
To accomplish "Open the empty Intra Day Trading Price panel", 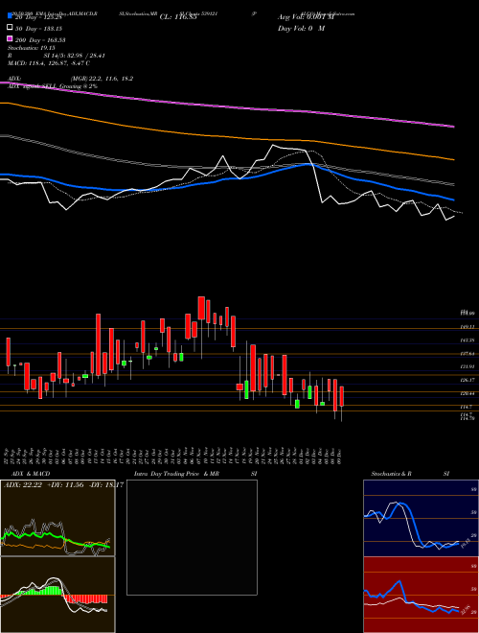I will (x=192, y=537).
